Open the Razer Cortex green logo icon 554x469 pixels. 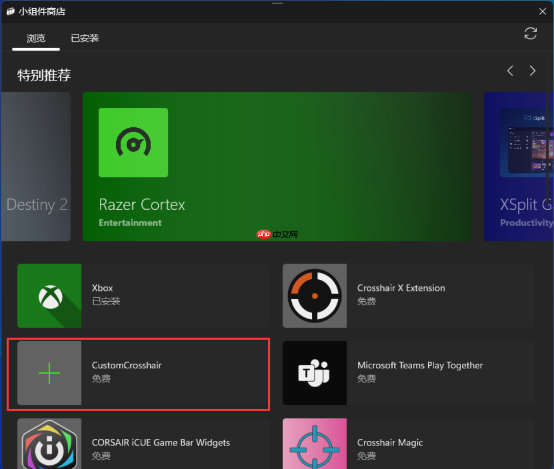(x=133, y=143)
